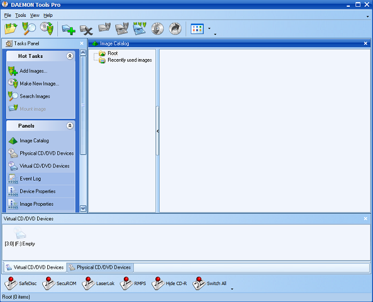
Task: Close the Image Catalog panel
Action: pyautogui.click(x=366, y=43)
